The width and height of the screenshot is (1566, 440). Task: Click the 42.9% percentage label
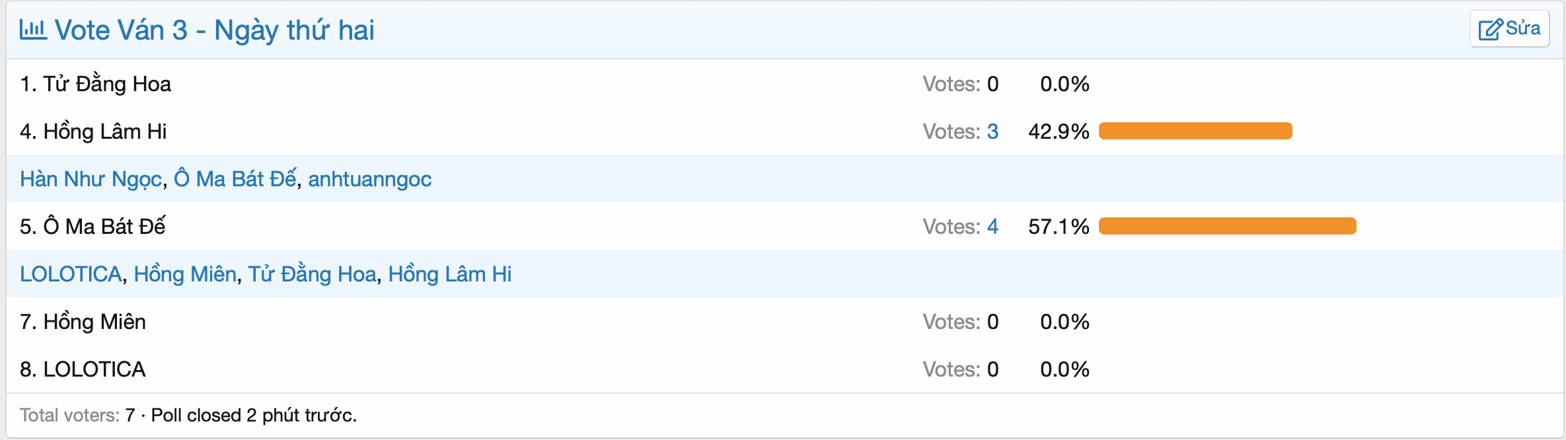coord(1058,131)
